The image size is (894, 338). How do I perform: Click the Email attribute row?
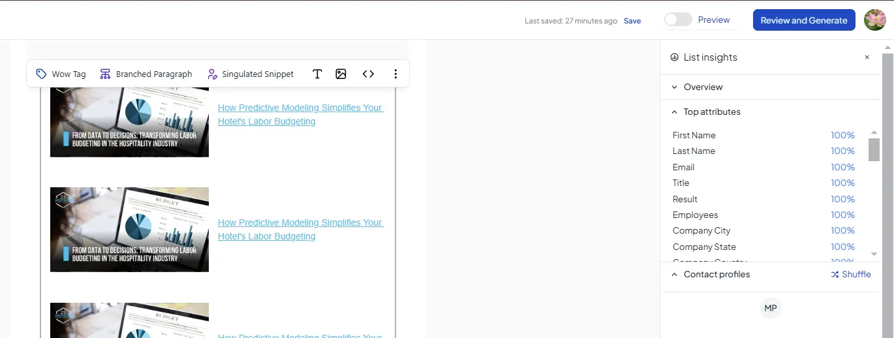click(763, 167)
